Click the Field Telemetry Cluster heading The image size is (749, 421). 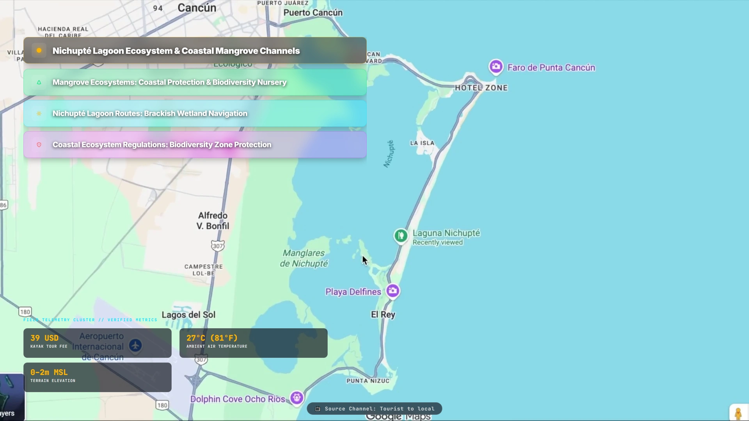tap(90, 320)
